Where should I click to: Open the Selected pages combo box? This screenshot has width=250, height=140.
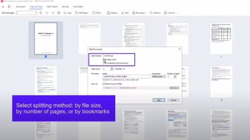[x=26, y=13]
